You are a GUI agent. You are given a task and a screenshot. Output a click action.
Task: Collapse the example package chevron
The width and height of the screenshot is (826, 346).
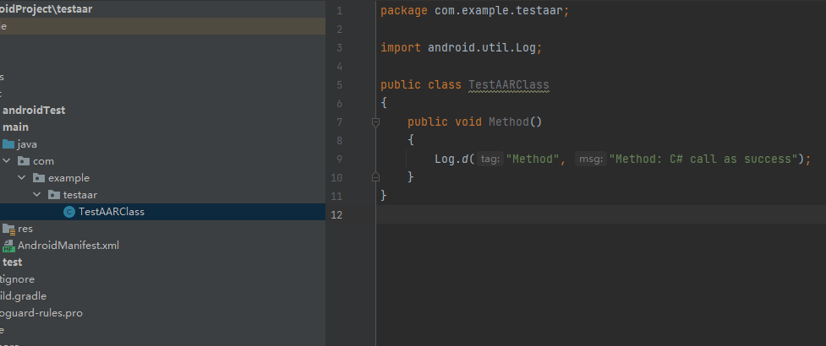click(x=22, y=178)
